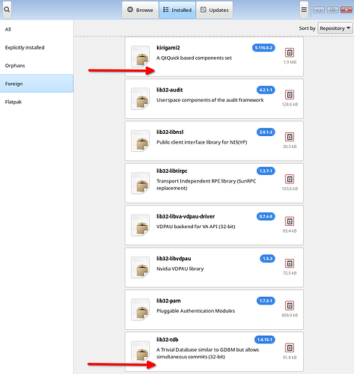Open the lib32-libva-vdpau-driver package name
This screenshot has width=354, height=374.
[186, 216]
